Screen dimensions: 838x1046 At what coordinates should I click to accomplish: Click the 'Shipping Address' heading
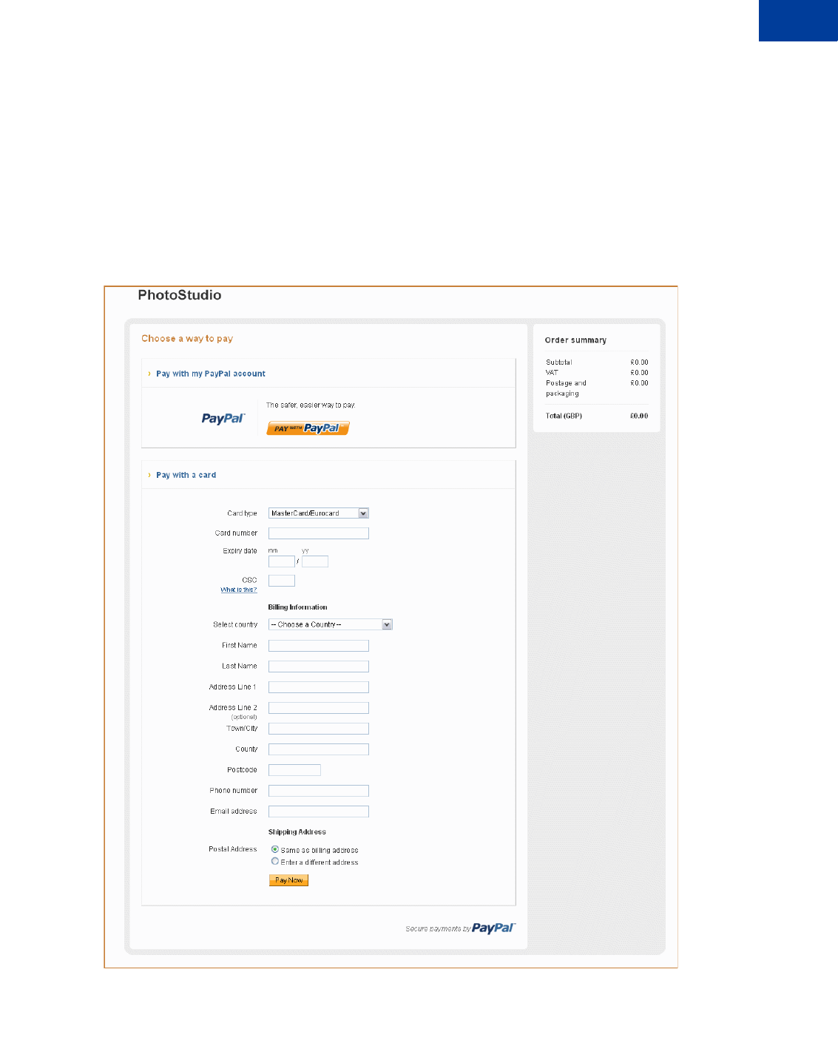[x=297, y=832]
